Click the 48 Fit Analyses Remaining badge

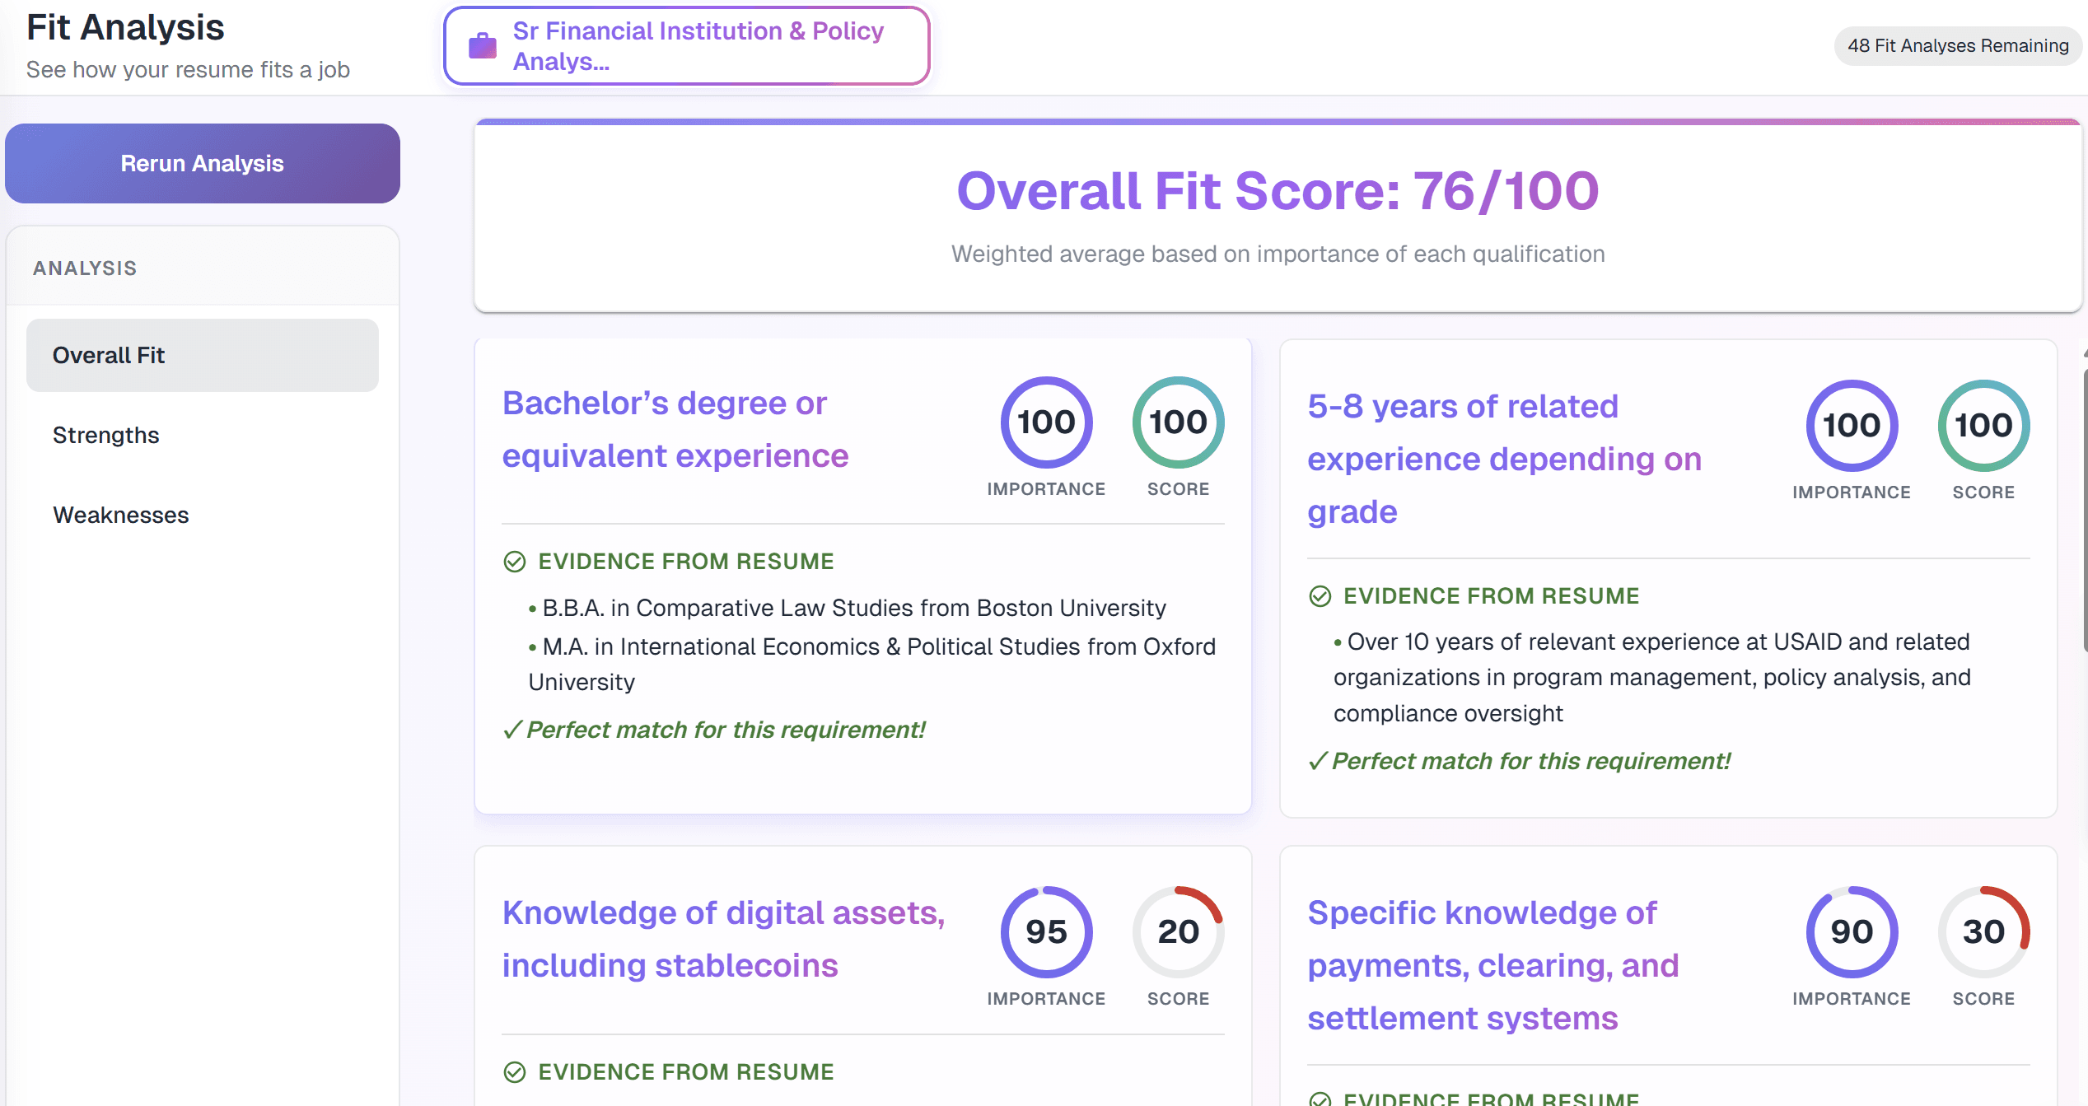[x=1958, y=46]
